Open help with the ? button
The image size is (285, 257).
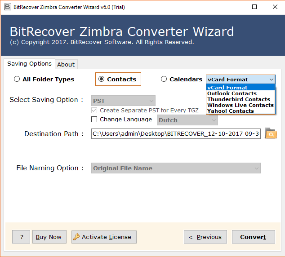[x=21, y=237]
